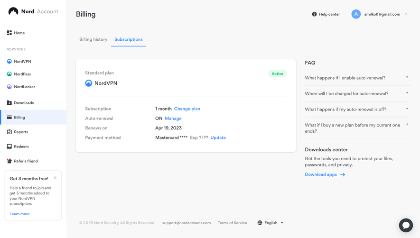Click the NordVPN logo in the plan card
420x238 pixels.
pyautogui.click(x=89, y=83)
